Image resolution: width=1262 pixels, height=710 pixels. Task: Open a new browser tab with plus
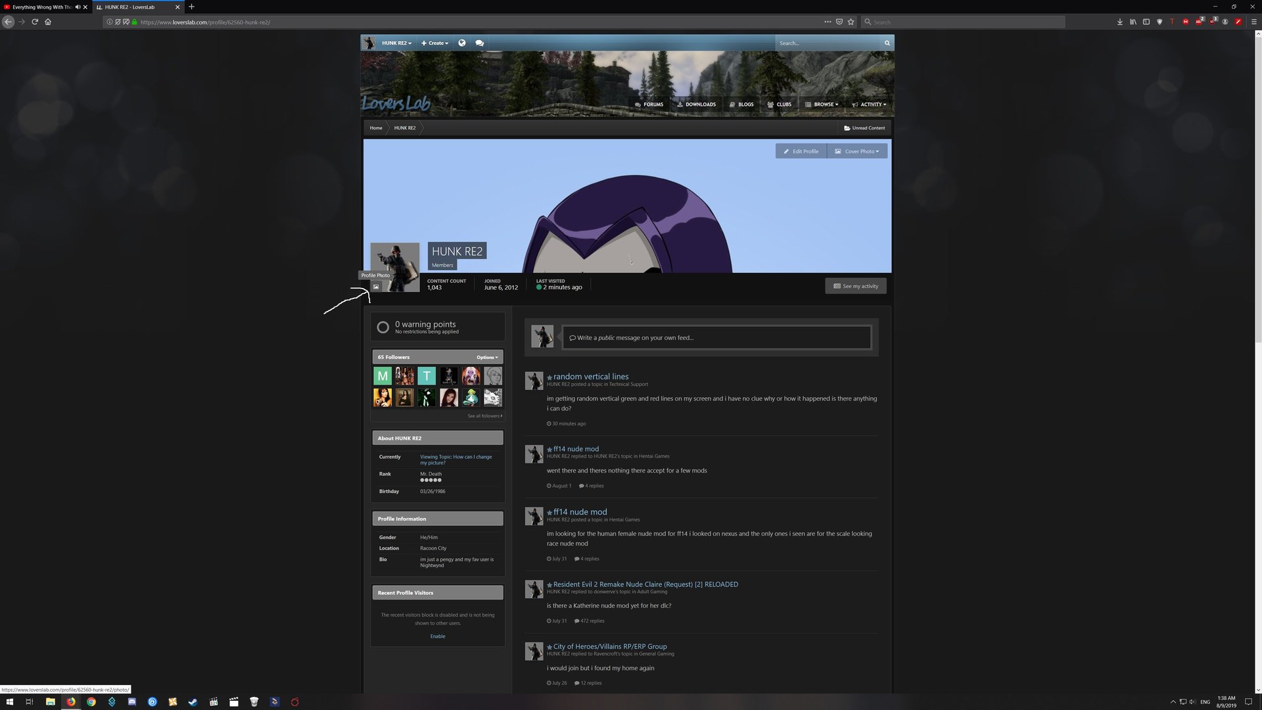pyautogui.click(x=192, y=7)
